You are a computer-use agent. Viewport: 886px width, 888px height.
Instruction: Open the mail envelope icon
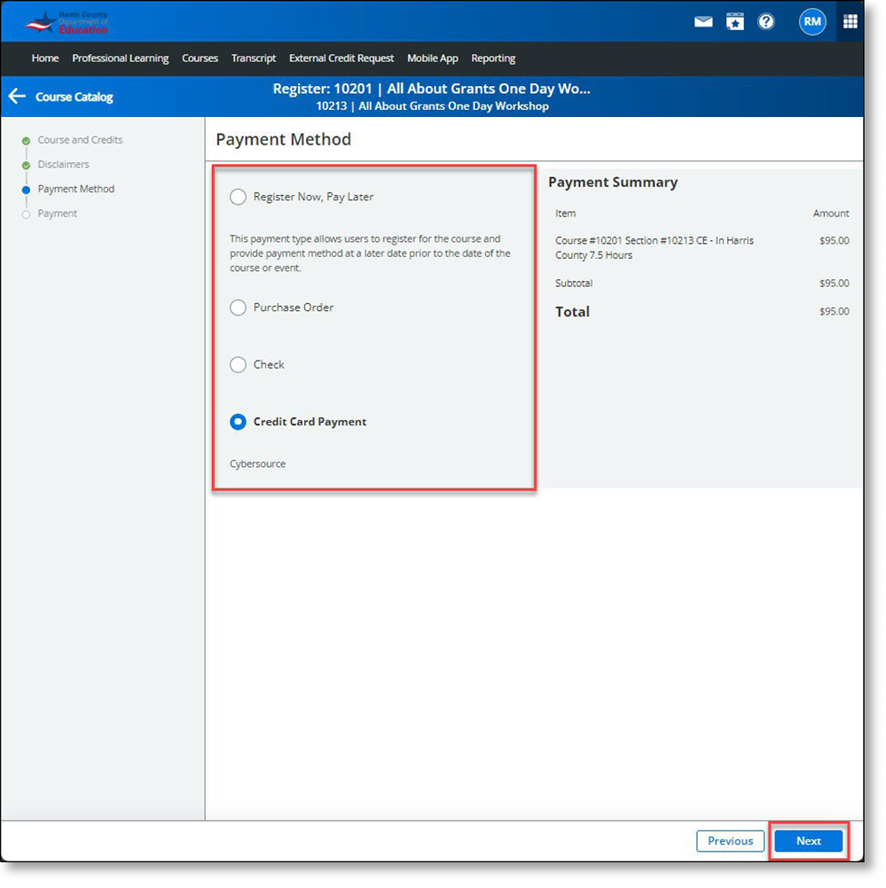(703, 21)
